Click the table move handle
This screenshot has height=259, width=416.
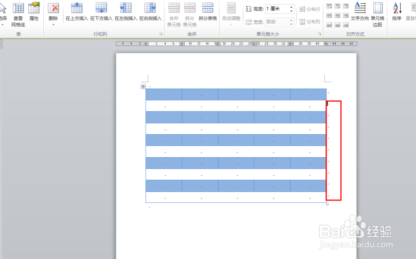point(143,86)
